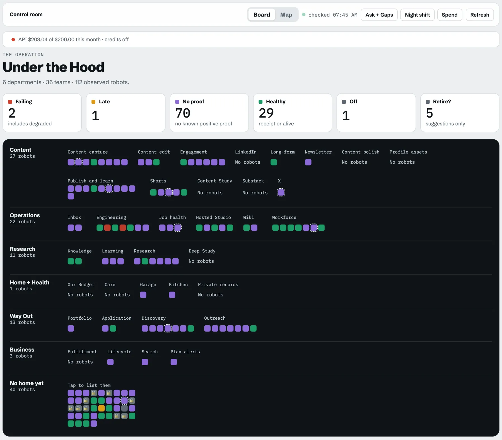
Task: Click the dashed robot in Workforce
Action: pyautogui.click(x=314, y=228)
